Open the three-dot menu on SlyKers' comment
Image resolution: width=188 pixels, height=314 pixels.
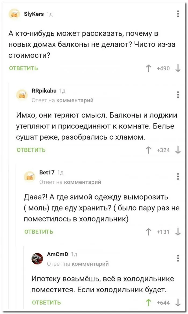[178, 14]
